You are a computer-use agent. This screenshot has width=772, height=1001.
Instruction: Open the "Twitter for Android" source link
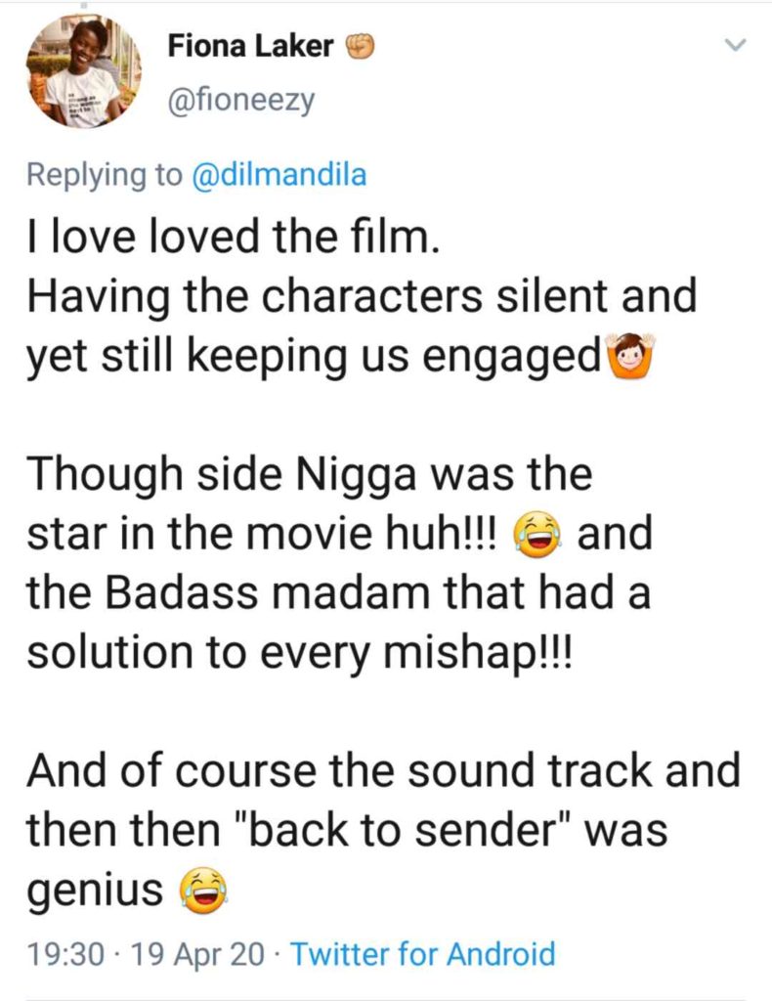(423, 954)
